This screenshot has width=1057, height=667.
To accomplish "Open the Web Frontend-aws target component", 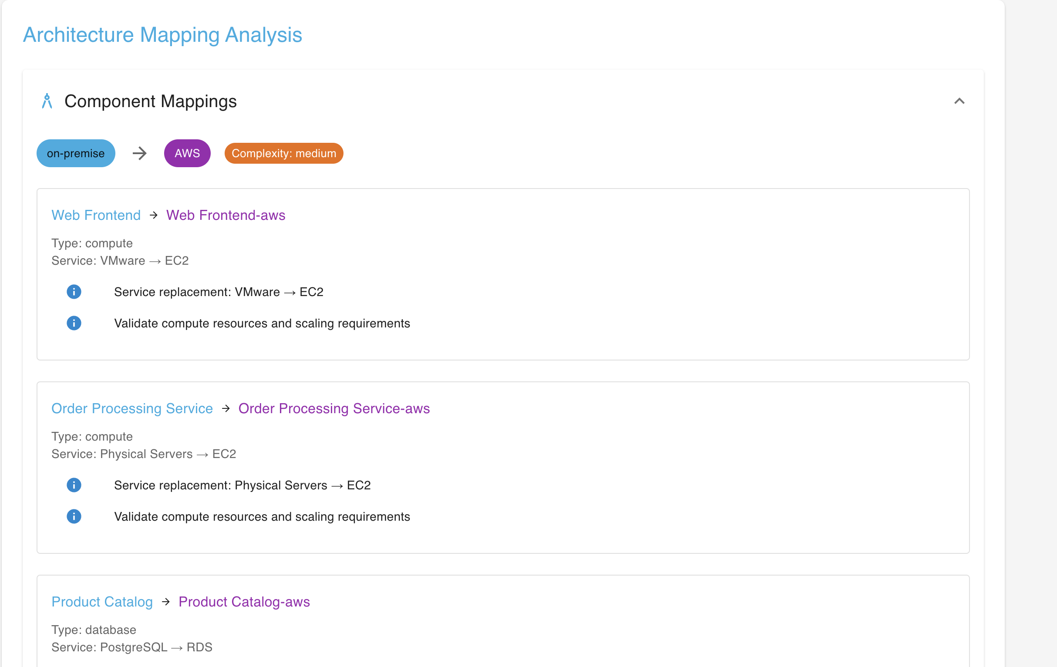I will (226, 215).
